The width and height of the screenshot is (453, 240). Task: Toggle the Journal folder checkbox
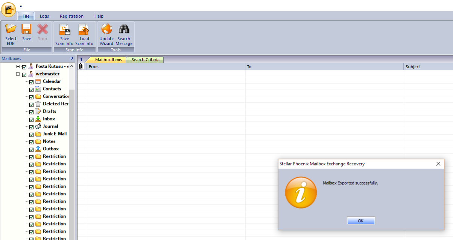coord(31,127)
